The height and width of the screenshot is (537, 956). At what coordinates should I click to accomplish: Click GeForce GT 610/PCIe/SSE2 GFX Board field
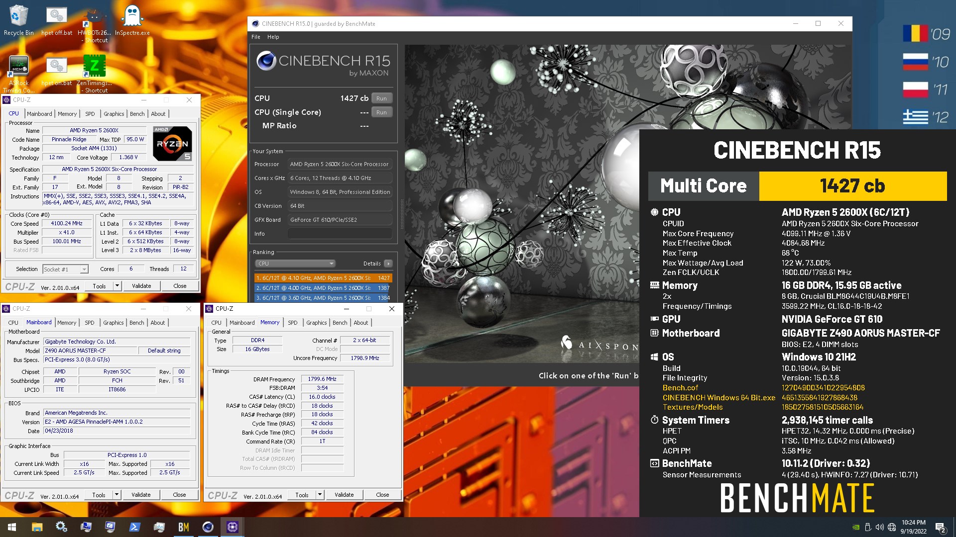point(340,220)
